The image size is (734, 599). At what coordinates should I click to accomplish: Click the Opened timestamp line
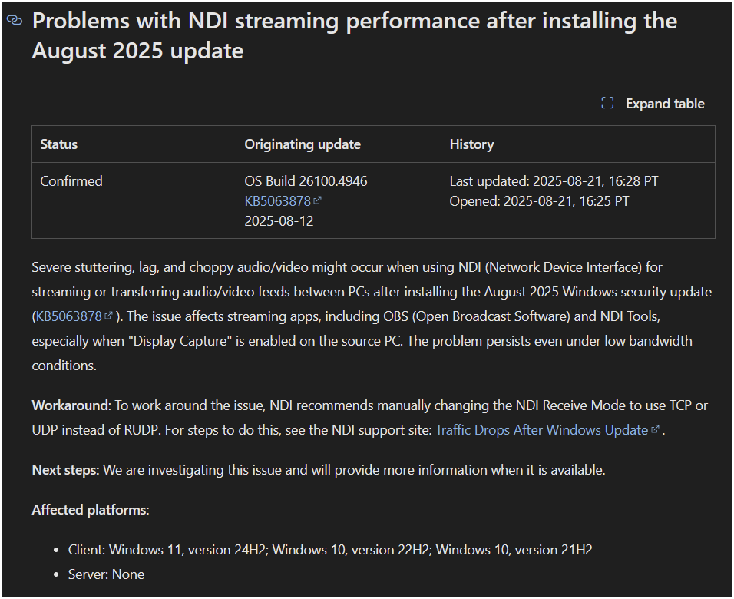click(539, 201)
